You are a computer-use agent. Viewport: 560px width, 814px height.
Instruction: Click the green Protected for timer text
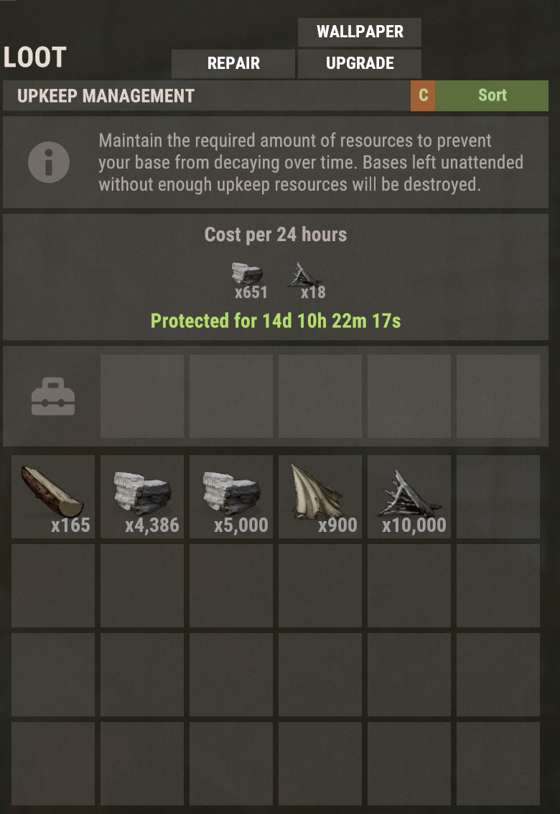click(276, 321)
